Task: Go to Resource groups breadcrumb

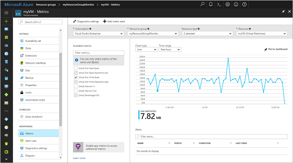Action: tap(46, 5)
